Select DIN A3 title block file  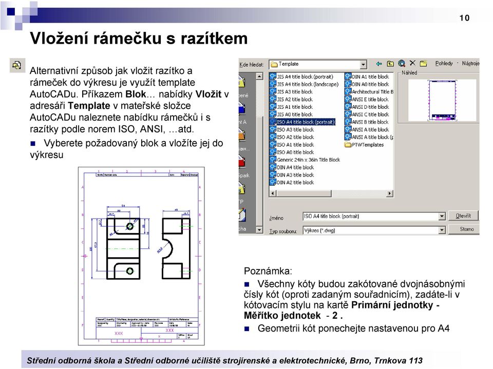click(x=292, y=175)
